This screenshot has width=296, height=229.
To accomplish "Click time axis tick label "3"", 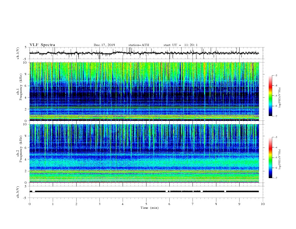I will [99, 204].
